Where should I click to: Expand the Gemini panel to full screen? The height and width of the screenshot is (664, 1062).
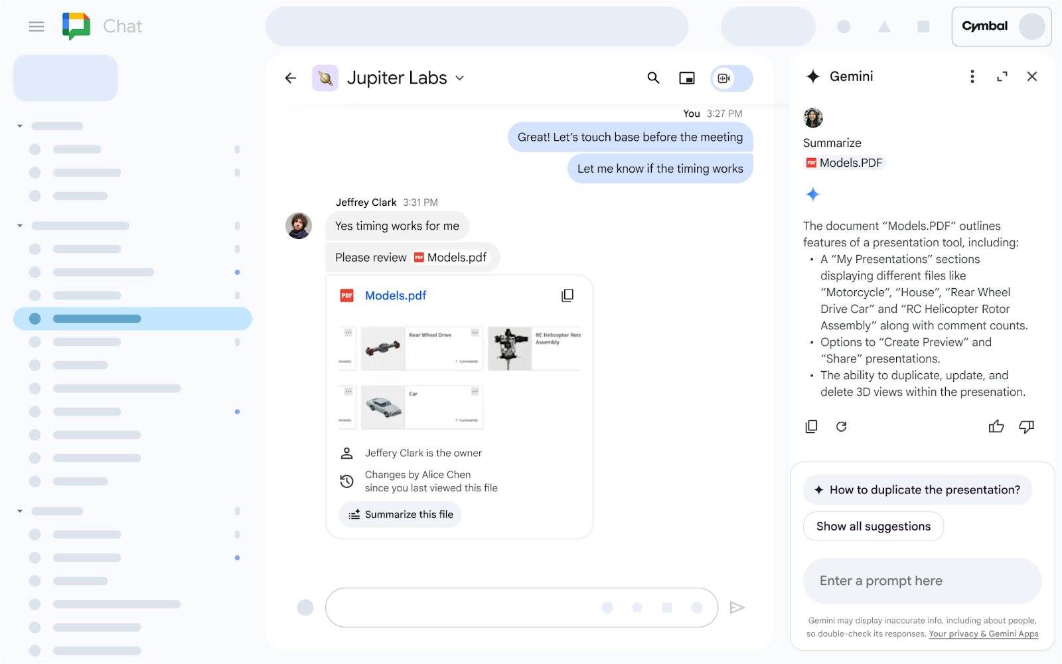coord(1002,76)
